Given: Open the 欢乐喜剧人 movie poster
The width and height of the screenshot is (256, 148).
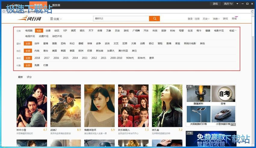Looking at the screenshot, I should pos(133,106).
